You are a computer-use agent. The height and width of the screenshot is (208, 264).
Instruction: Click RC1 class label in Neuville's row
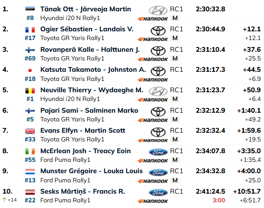click(176, 90)
